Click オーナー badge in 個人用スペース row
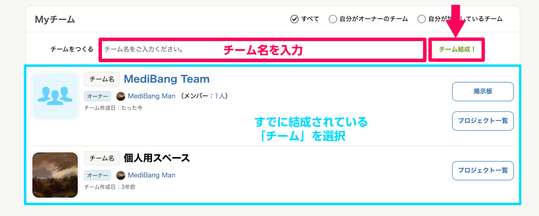This screenshot has width=539, height=216. pyautogui.click(x=98, y=175)
